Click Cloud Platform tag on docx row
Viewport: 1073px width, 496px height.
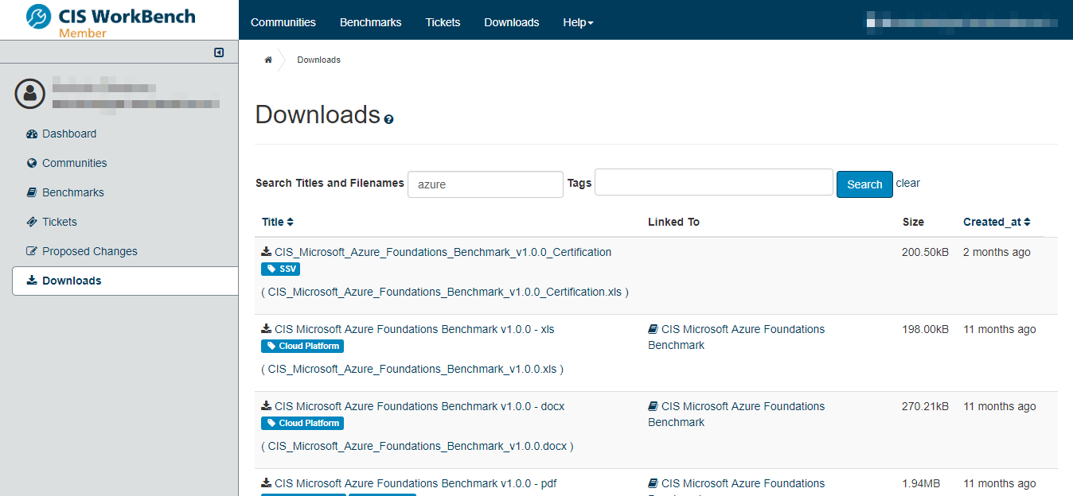(302, 423)
